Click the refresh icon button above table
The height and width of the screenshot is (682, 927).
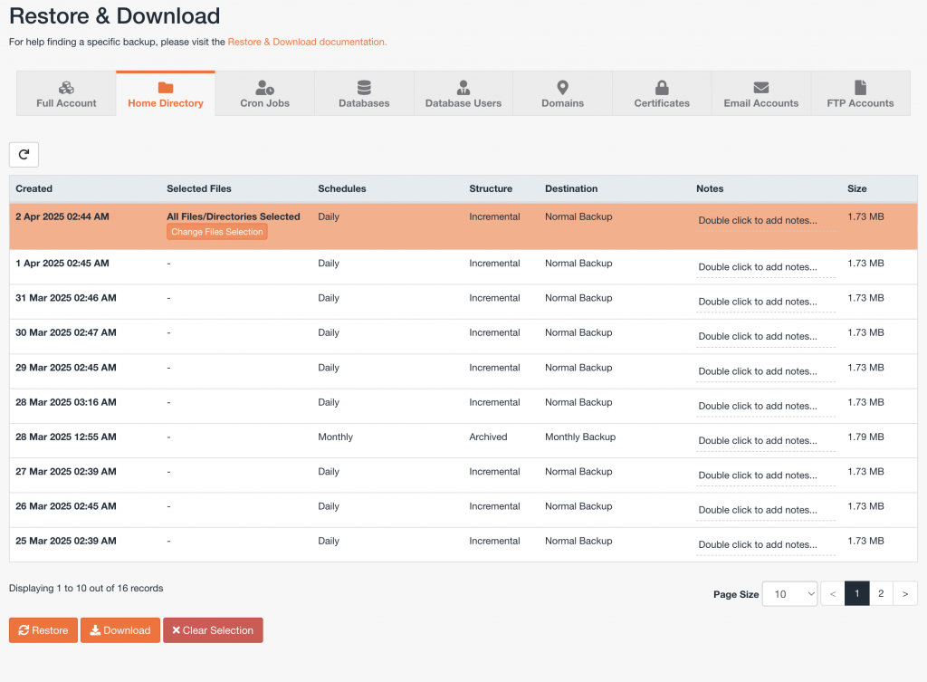pyautogui.click(x=24, y=154)
